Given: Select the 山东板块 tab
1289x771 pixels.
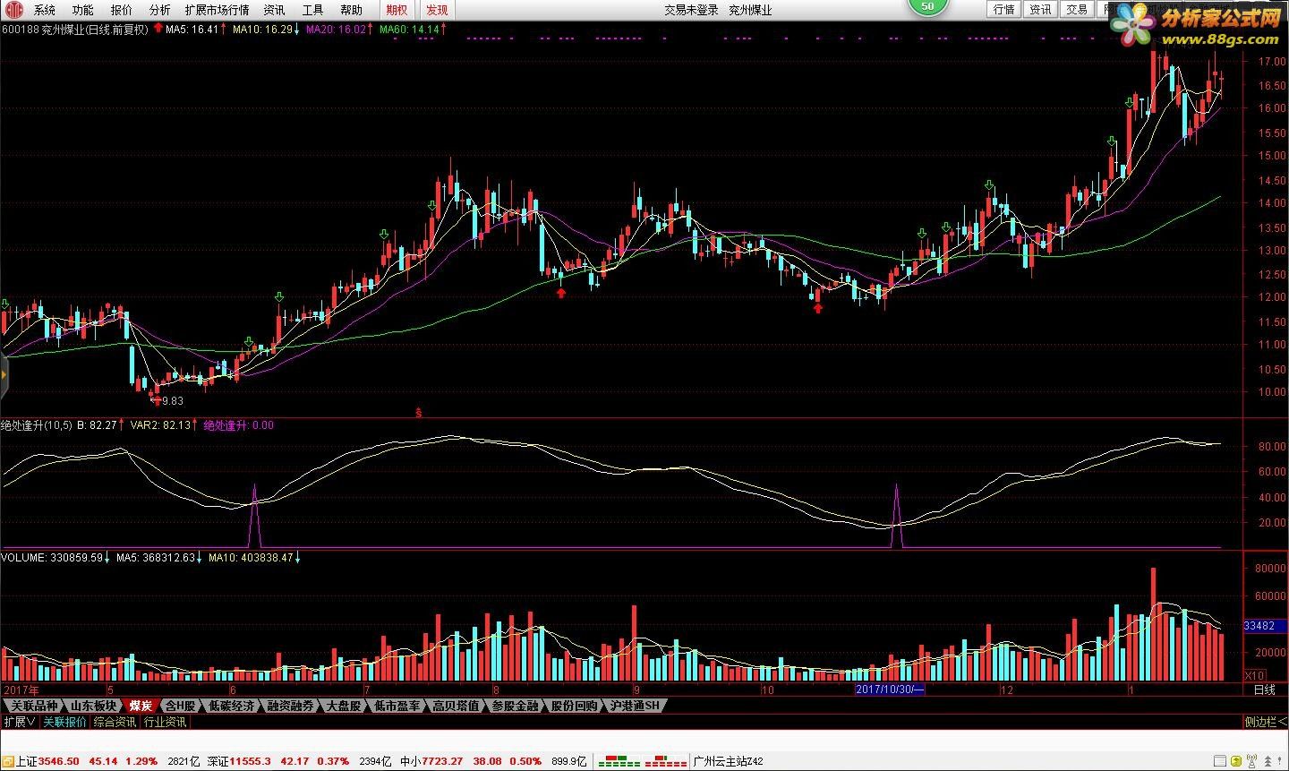Looking at the screenshot, I should pos(93,706).
